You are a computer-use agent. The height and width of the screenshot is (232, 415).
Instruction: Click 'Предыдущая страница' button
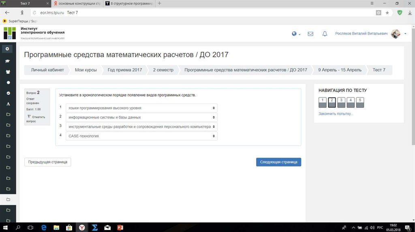(x=48, y=162)
